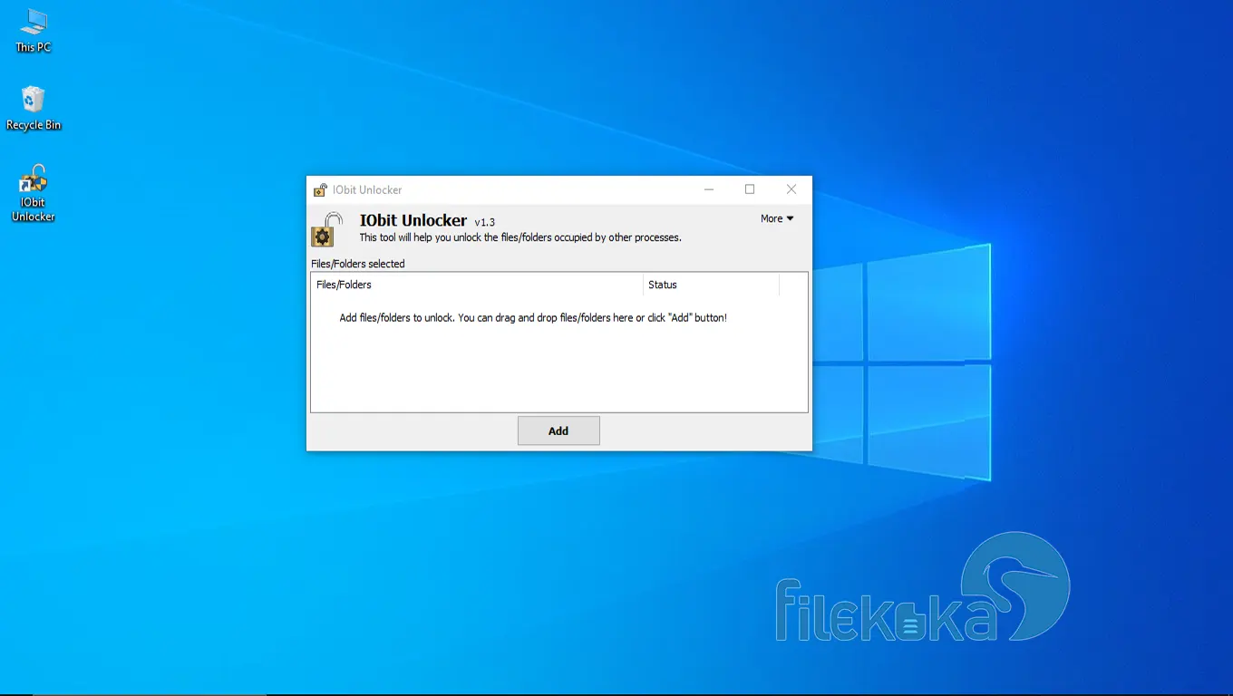Screen dimensions: 1233x696
Task: Select the IObit Unlocker desktop shortcut
Action: pyautogui.click(x=34, y=193)
